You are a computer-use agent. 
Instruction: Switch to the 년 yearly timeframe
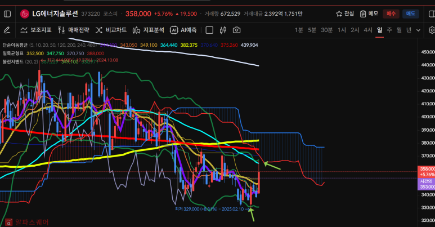click(409, 30)
